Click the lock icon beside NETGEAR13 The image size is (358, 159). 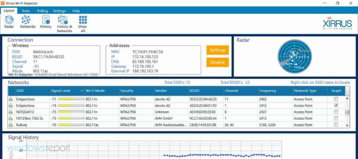tap(10, 112)
